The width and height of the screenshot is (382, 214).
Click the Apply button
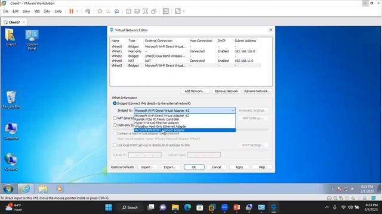(239, 167)
